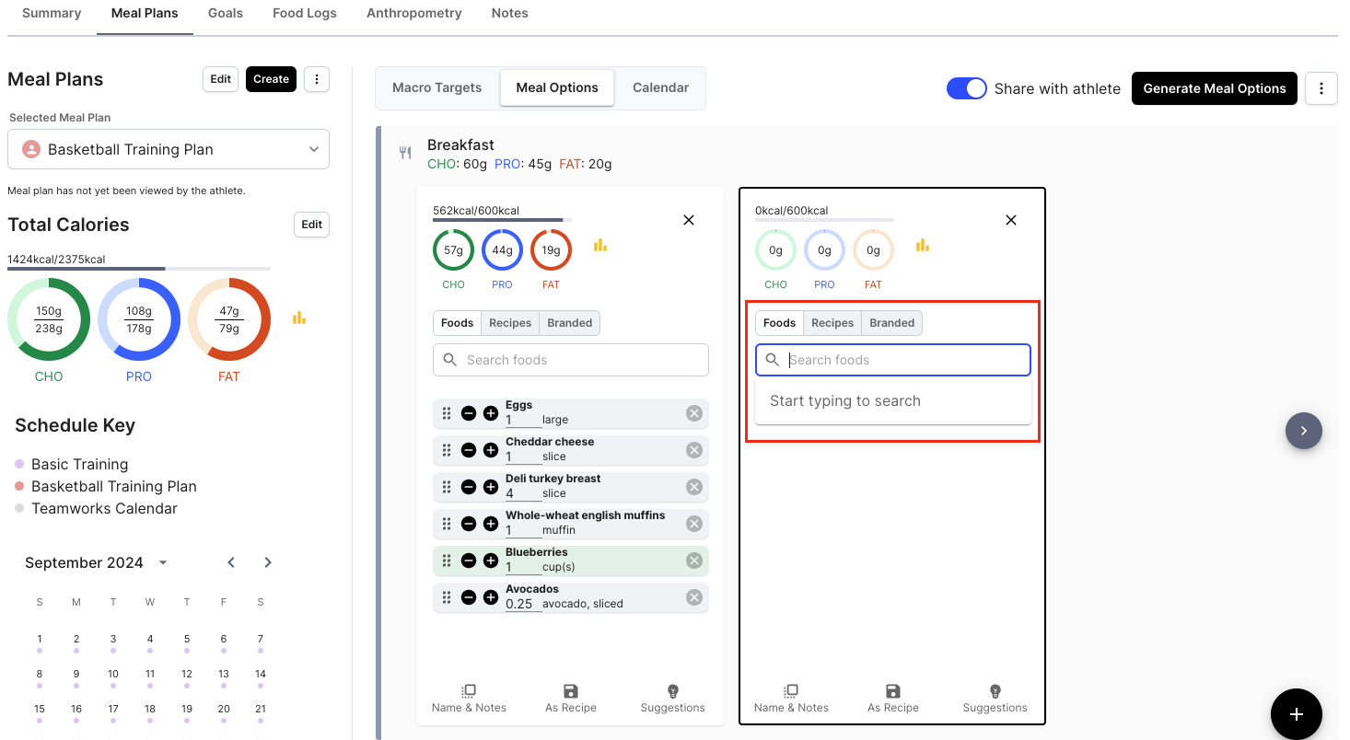Select Calendar view tab
The width and height of the screenshot is (1350, 740).
tap(661, 87)
